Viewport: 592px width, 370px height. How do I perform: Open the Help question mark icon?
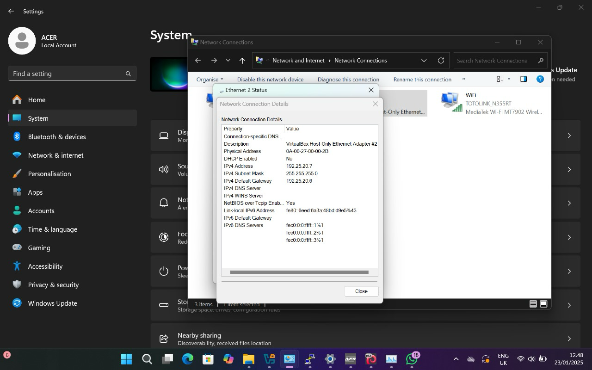(x=540, y=79)
